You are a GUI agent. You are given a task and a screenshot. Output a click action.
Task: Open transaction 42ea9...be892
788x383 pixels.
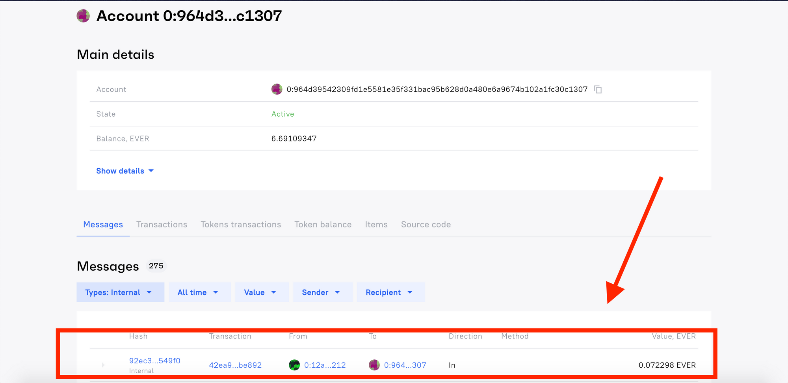235,365
